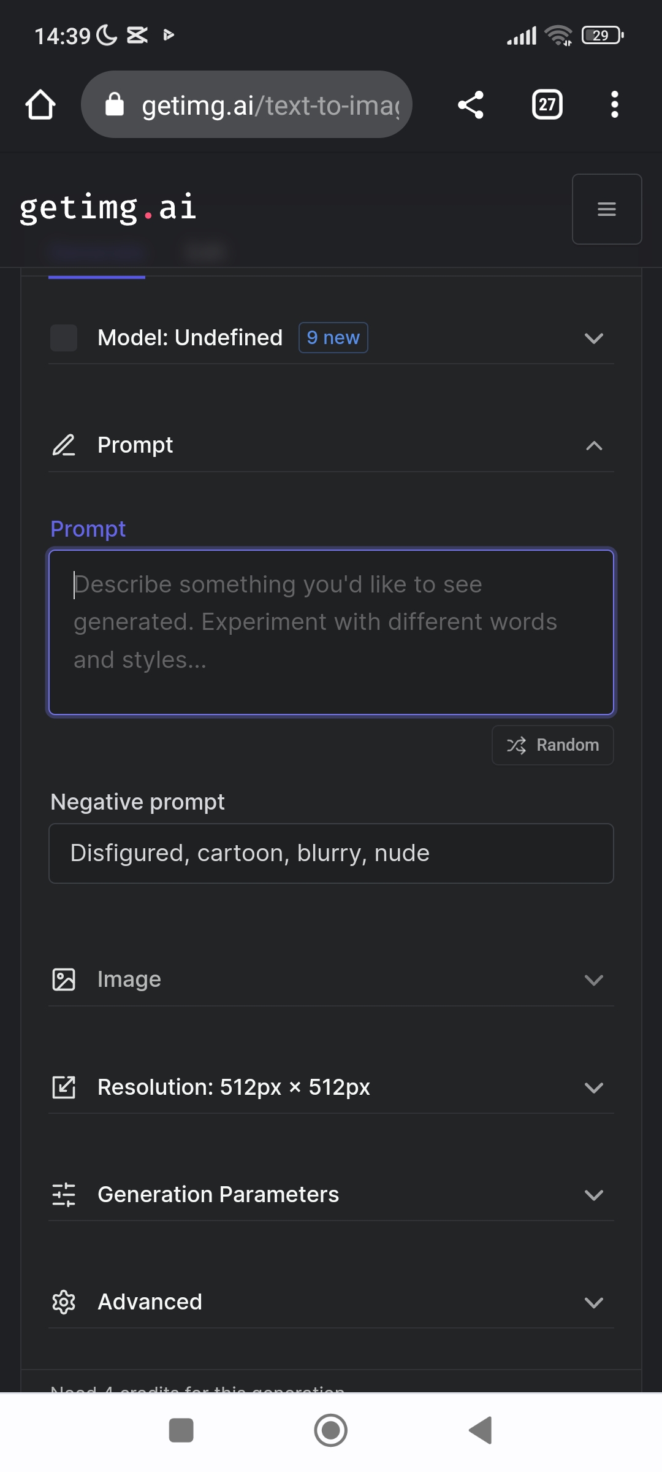Tap the browser home icon
Image resolution: width=662 pixels, height=1472 pixels.
[40, 105]
